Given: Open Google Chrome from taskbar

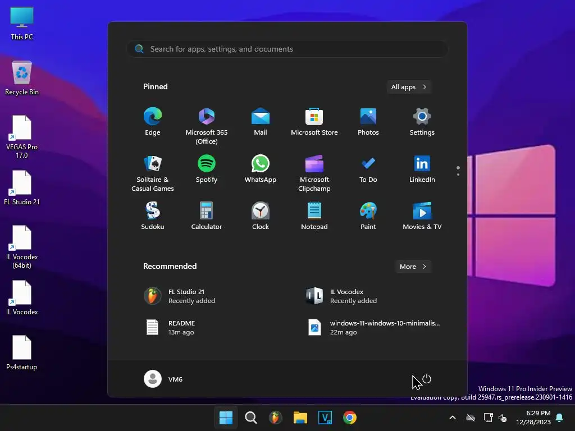Looking at the screenshot, I should pyautogui.click(x=350, y=418).
